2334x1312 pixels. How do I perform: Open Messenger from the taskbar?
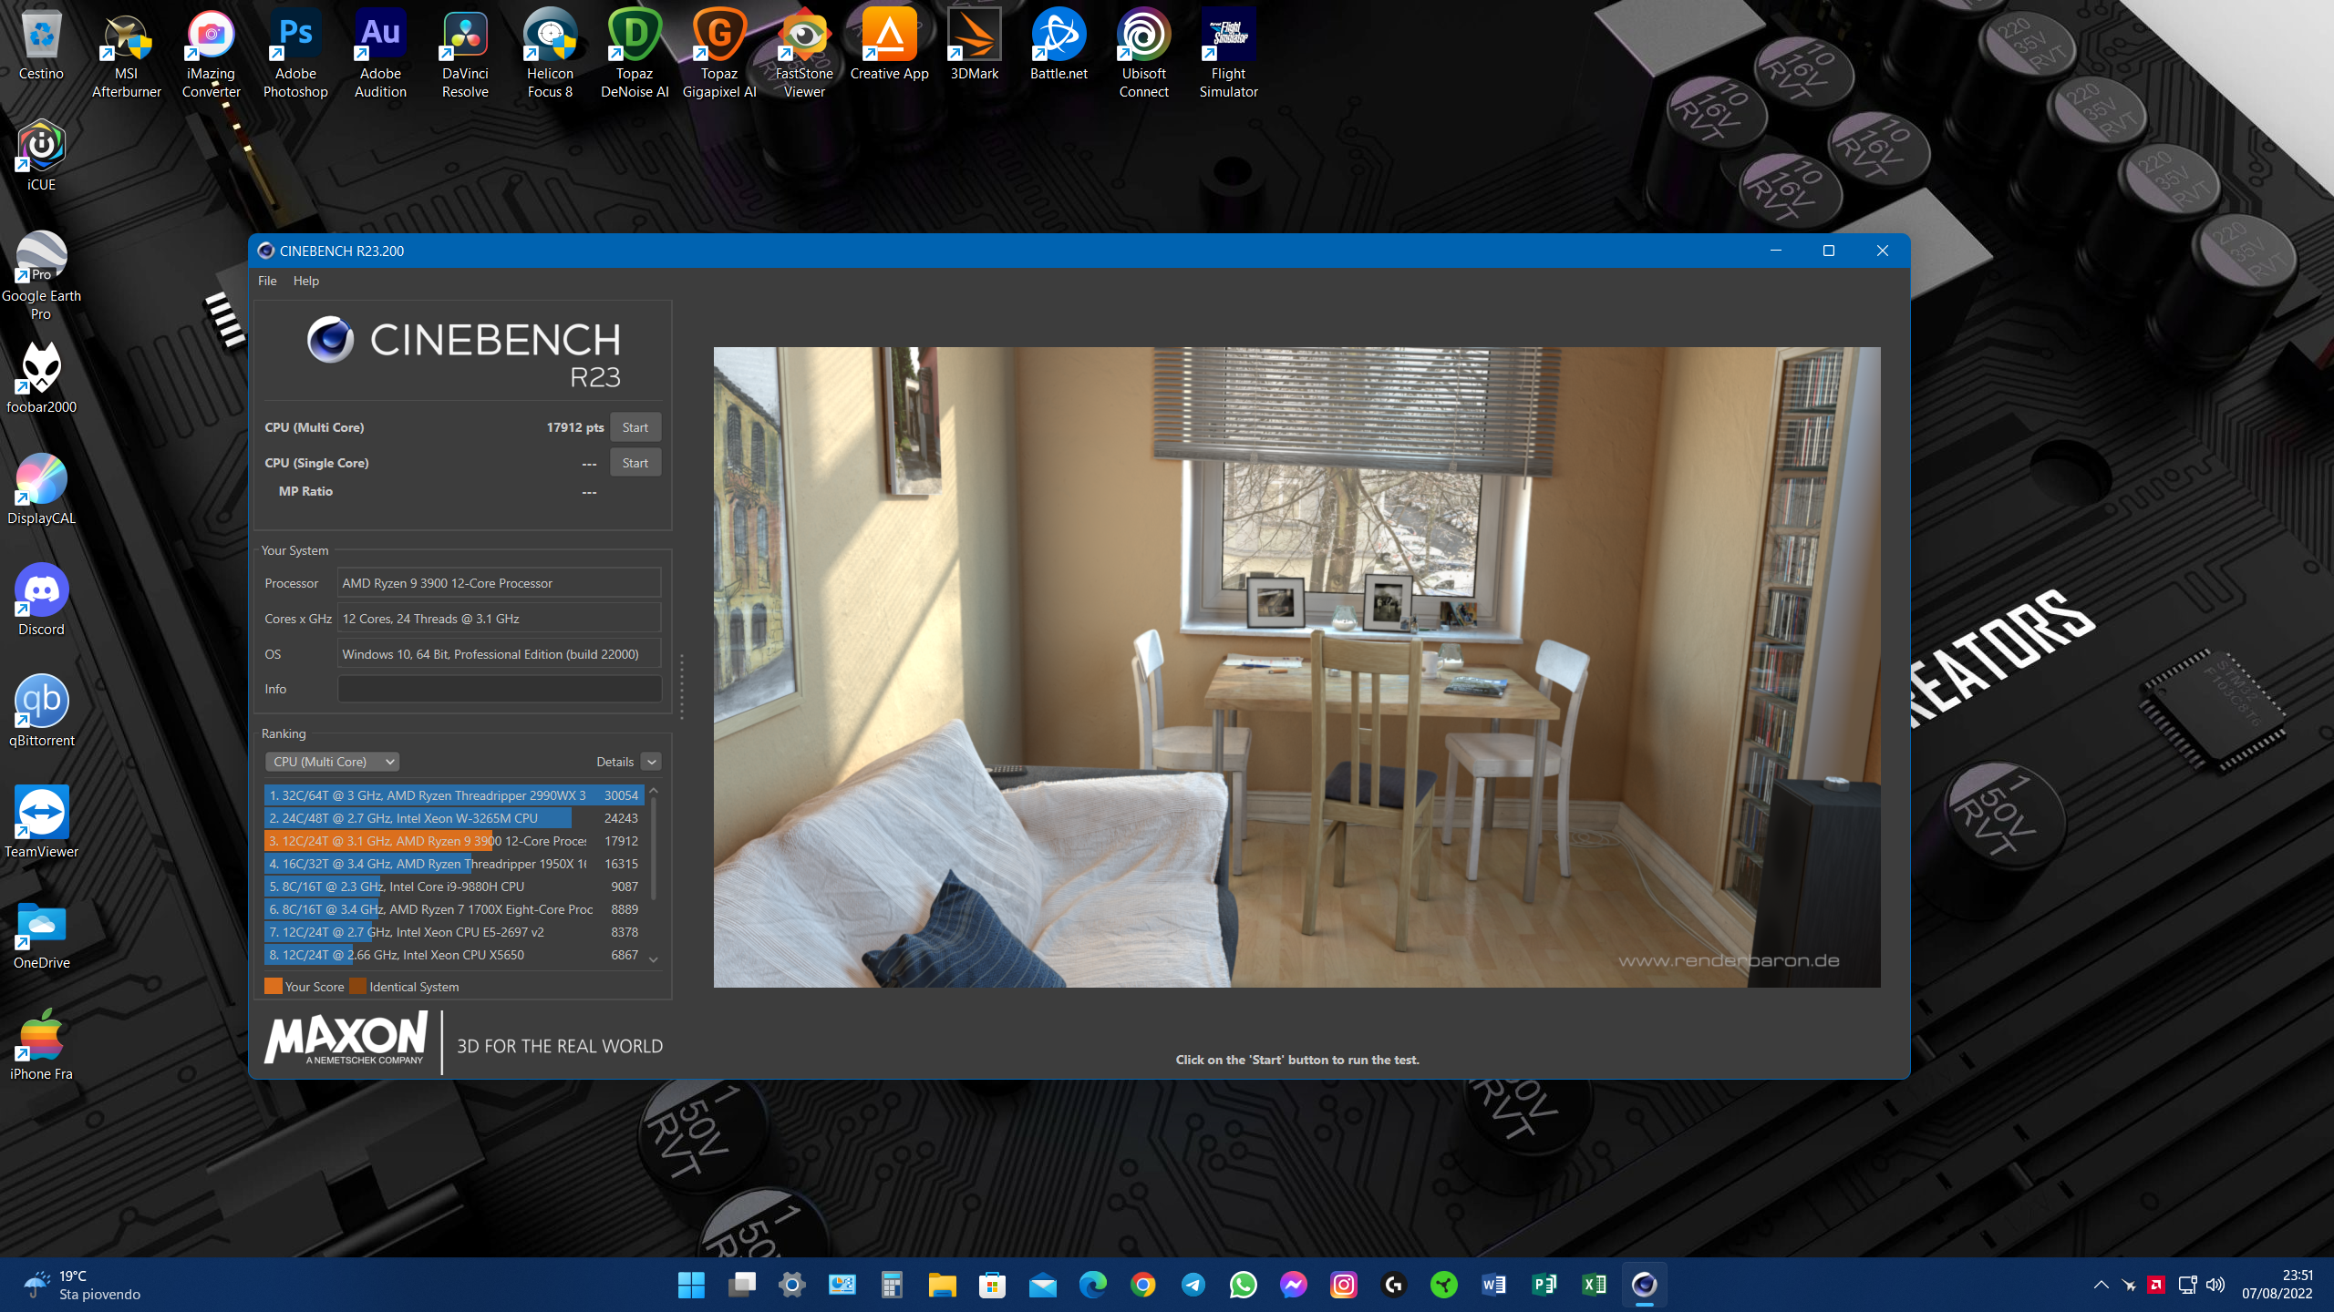(1294, 1285)
